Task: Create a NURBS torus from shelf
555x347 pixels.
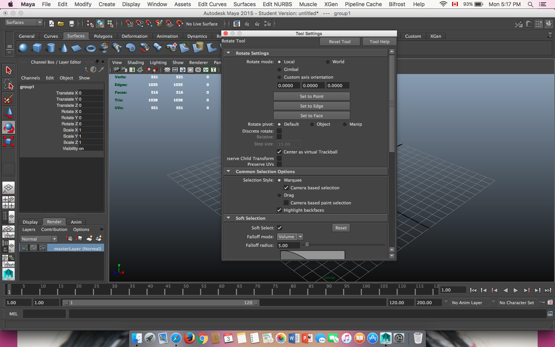Action: pyautogui.click(x=91, y=48)
